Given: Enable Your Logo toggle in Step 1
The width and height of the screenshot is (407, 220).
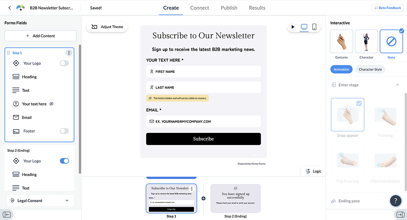Looking at the screenshot, I should point(64,63).
